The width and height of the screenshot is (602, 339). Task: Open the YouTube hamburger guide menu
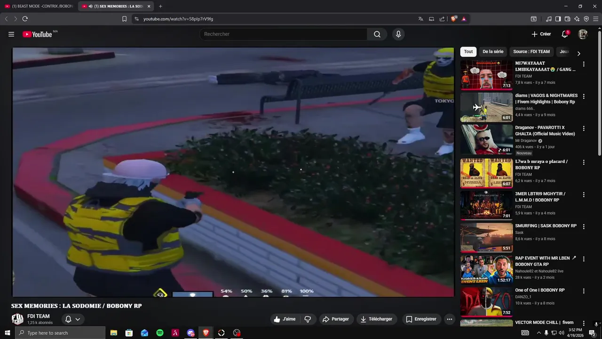pos(11,34)
